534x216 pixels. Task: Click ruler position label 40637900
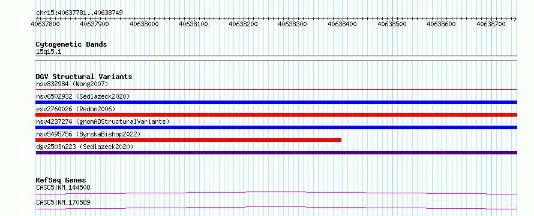pyautogui.click(x=95, y=24)
